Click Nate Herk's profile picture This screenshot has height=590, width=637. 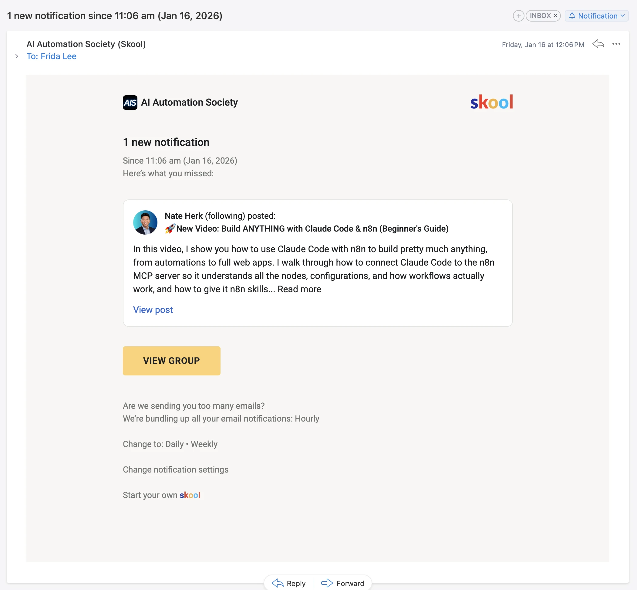click(145, 222)
